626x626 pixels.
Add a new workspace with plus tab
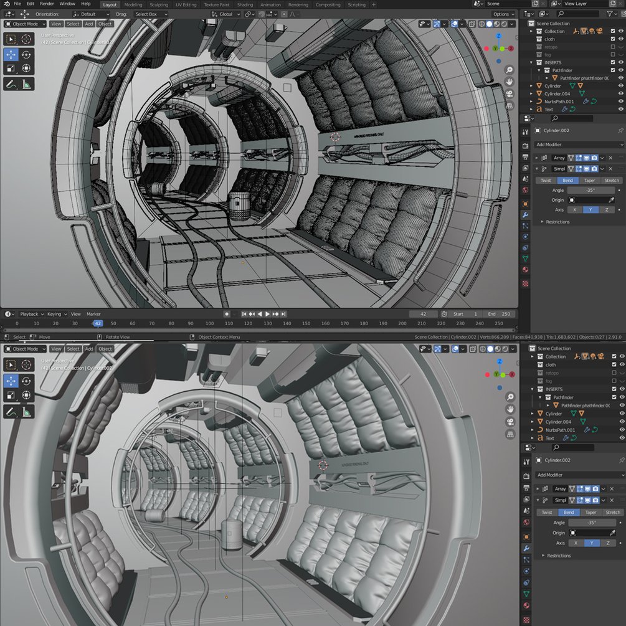374,5
